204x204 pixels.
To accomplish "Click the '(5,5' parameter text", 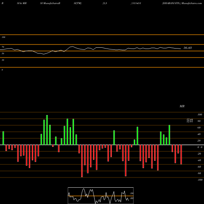I will click(105, 3).
